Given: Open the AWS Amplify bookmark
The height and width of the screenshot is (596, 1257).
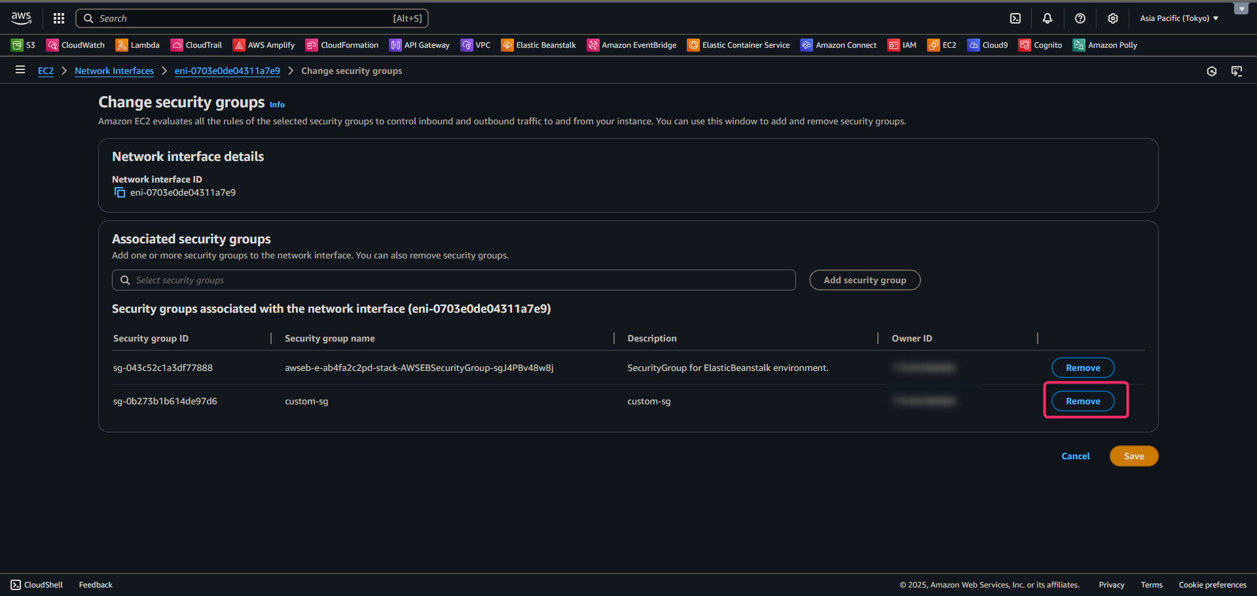Looking at the screenshot, I should (x=264, y=45).
